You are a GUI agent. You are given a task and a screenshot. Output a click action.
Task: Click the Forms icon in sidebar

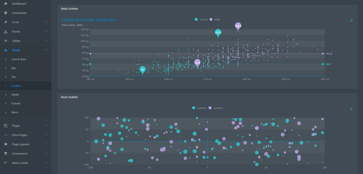tap(6, 31)
